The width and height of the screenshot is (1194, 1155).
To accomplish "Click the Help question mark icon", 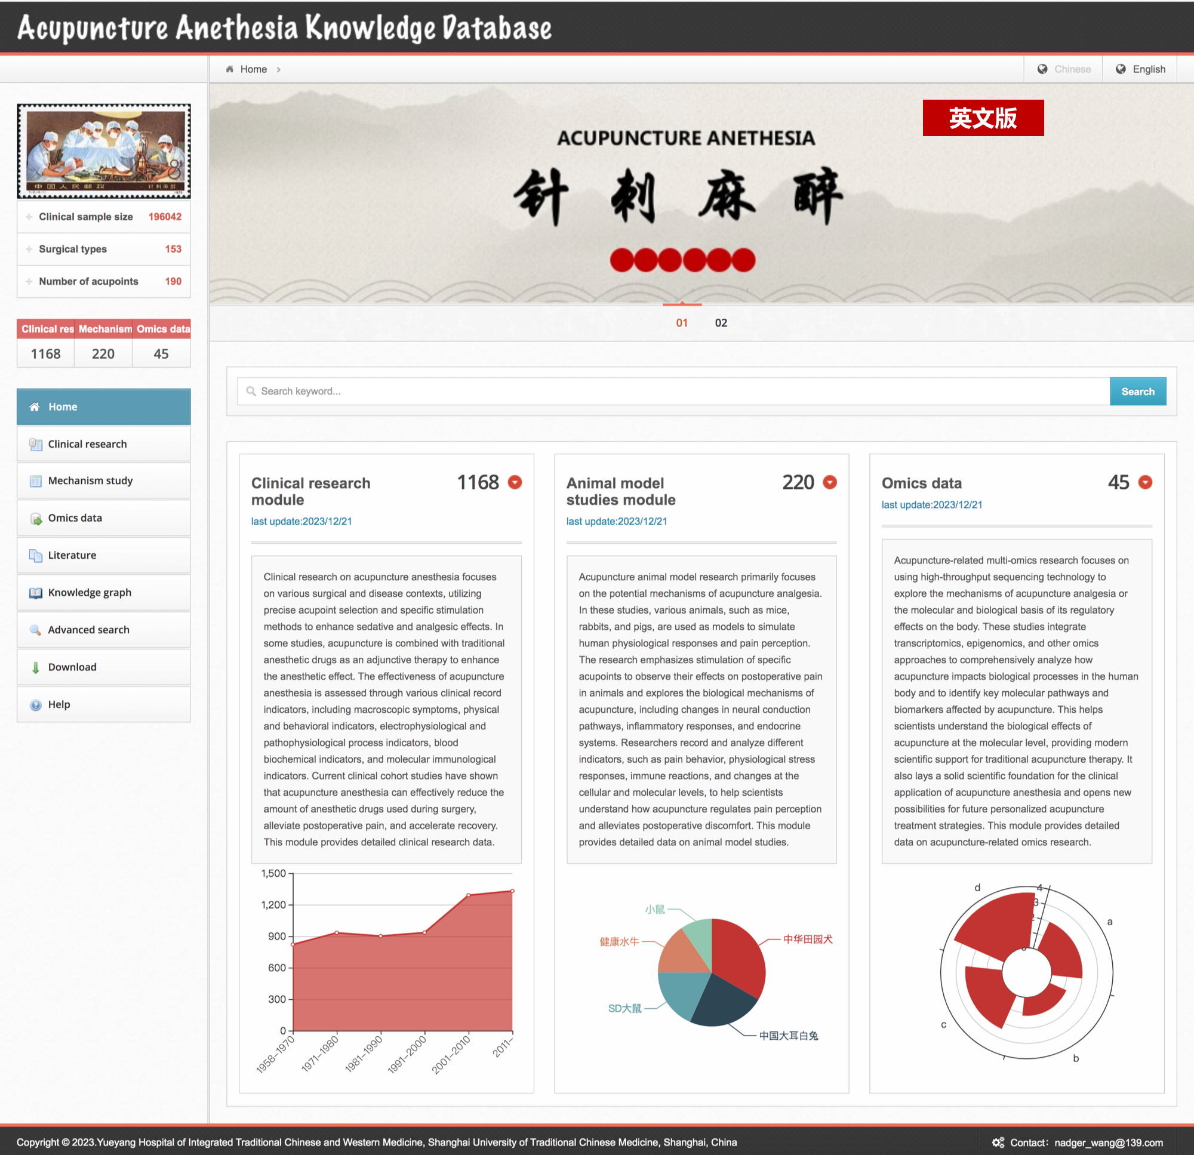I will (x=35, y=705).
